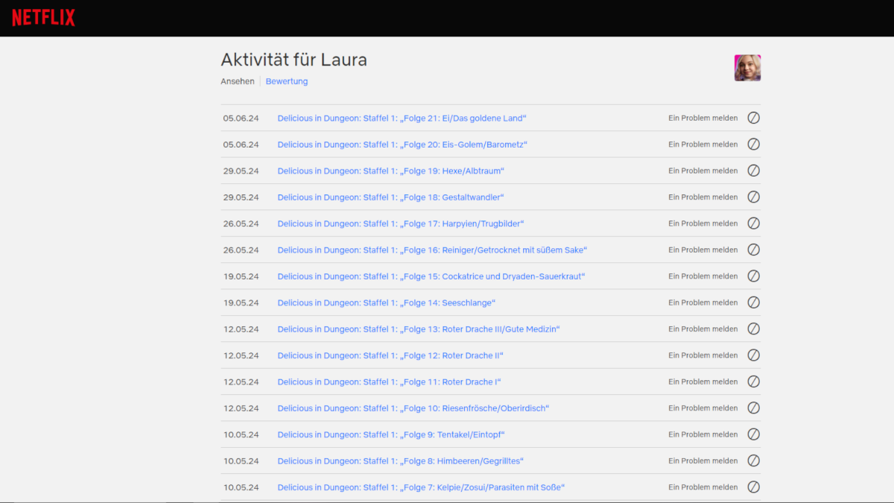Click Ein Problem melden for Folge 13
Image resolution: width=894 pixels, height=503 pixels.
click(x=703, y=329)
